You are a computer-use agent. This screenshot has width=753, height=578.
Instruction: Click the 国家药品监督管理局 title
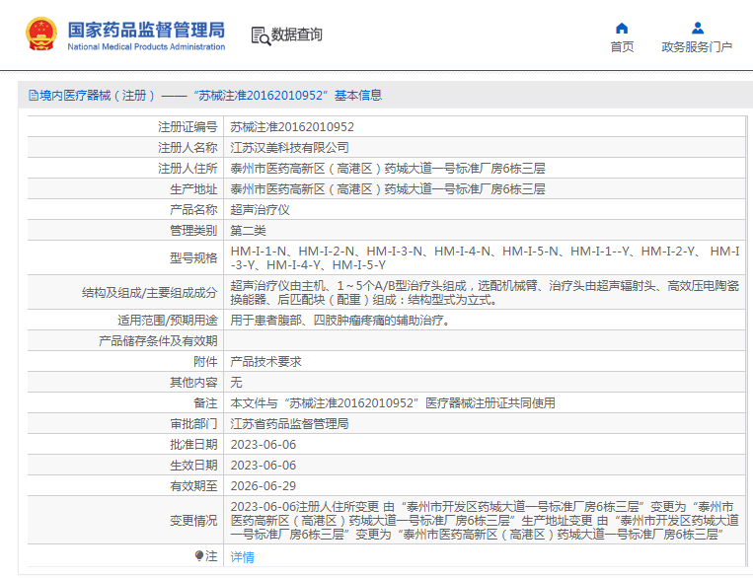coord(146,30)
